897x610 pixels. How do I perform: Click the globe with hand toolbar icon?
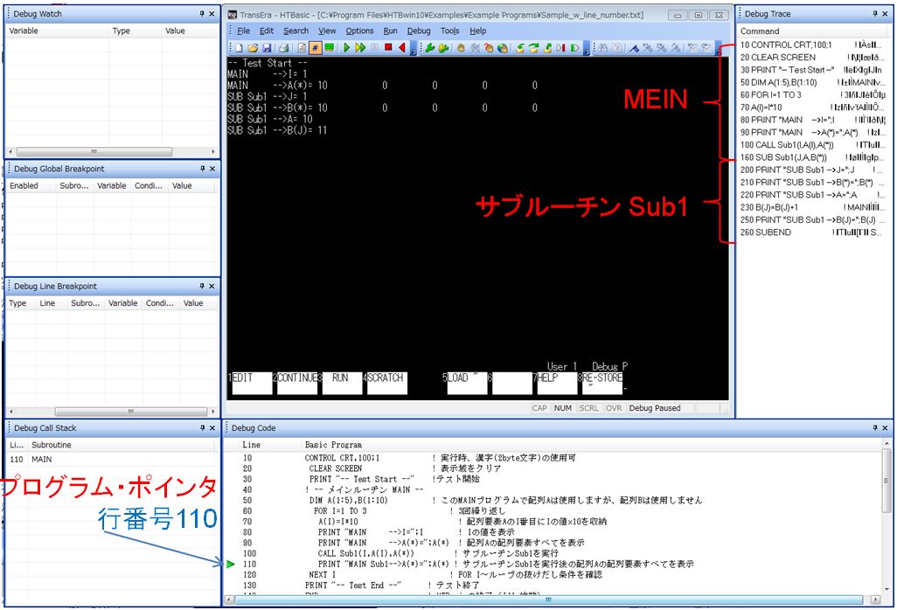pos(503,48)
